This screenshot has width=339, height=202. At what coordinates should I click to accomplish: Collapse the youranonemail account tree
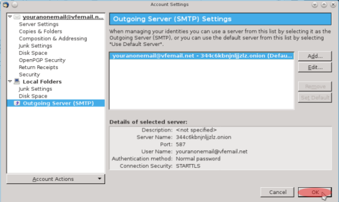10,16
